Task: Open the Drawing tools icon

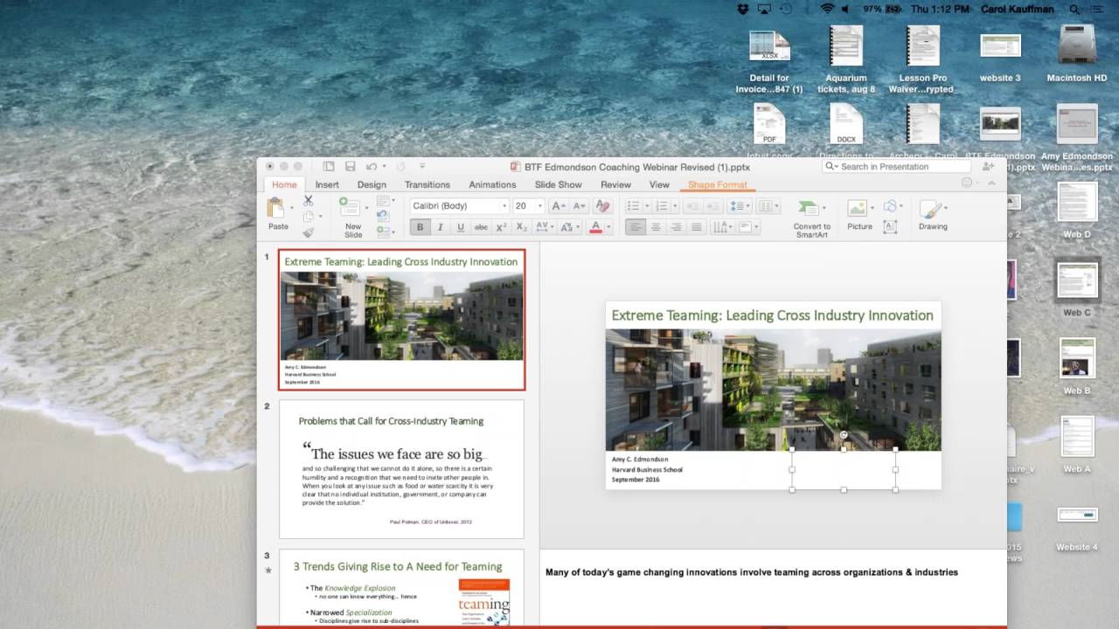Action: point(929,209)
